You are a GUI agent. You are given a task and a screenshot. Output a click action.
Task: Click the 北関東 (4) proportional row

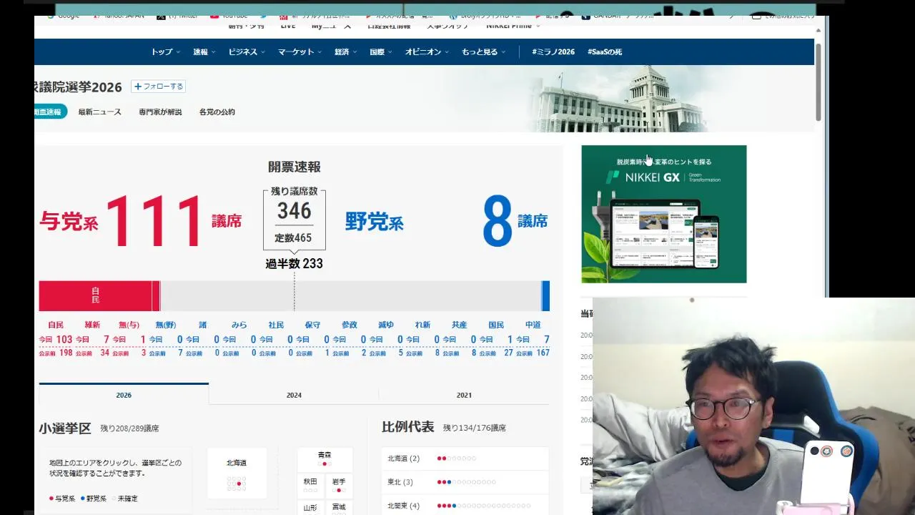[465, 506]
